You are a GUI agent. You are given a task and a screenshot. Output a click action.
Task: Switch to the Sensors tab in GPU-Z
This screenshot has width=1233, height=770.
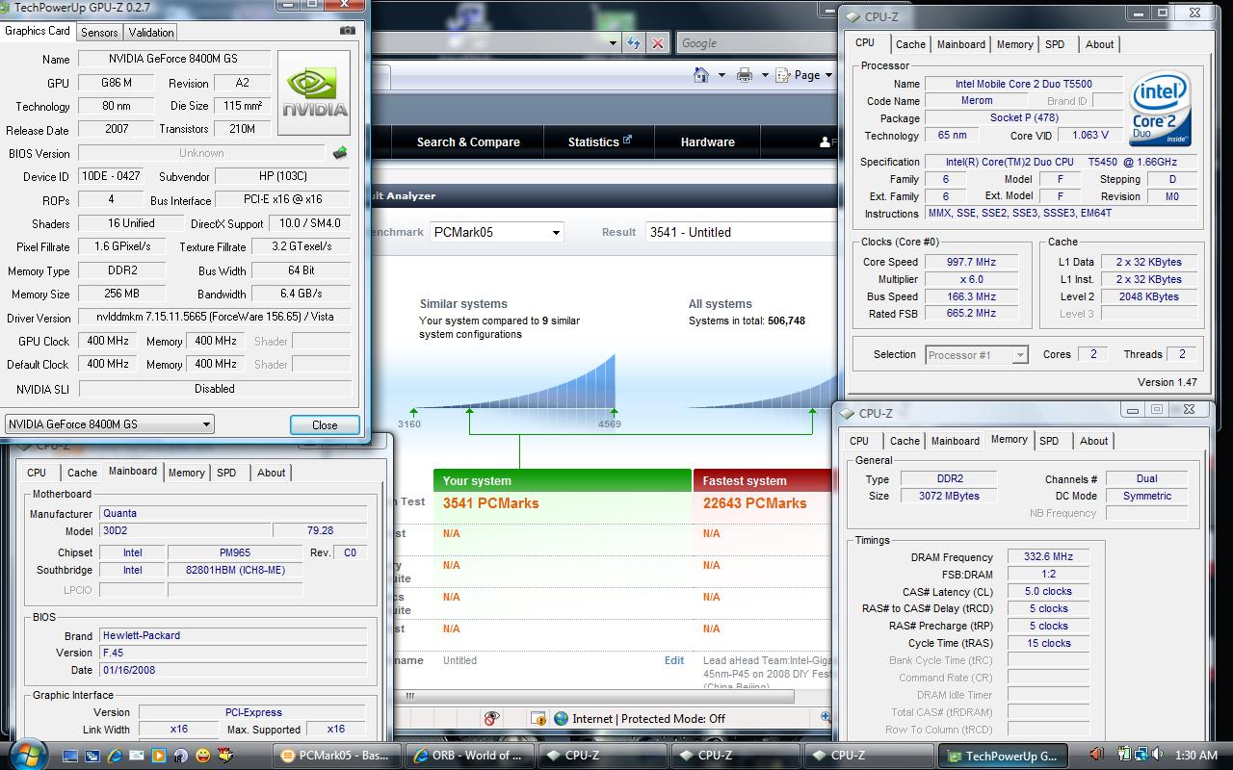click(99, 32)
